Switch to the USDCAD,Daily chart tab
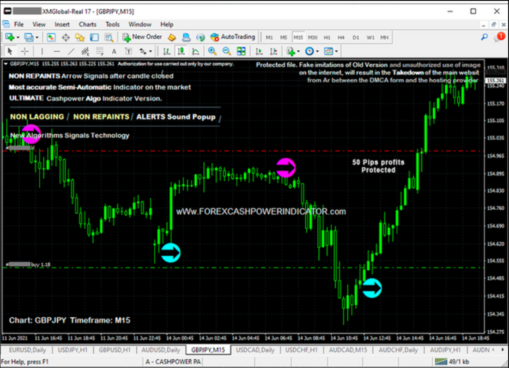Viewport: 509px width, 368px height. coord(255,350)
